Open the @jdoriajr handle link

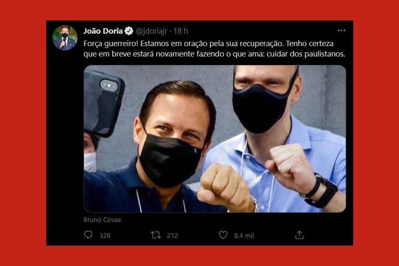[x=151, y=31]
